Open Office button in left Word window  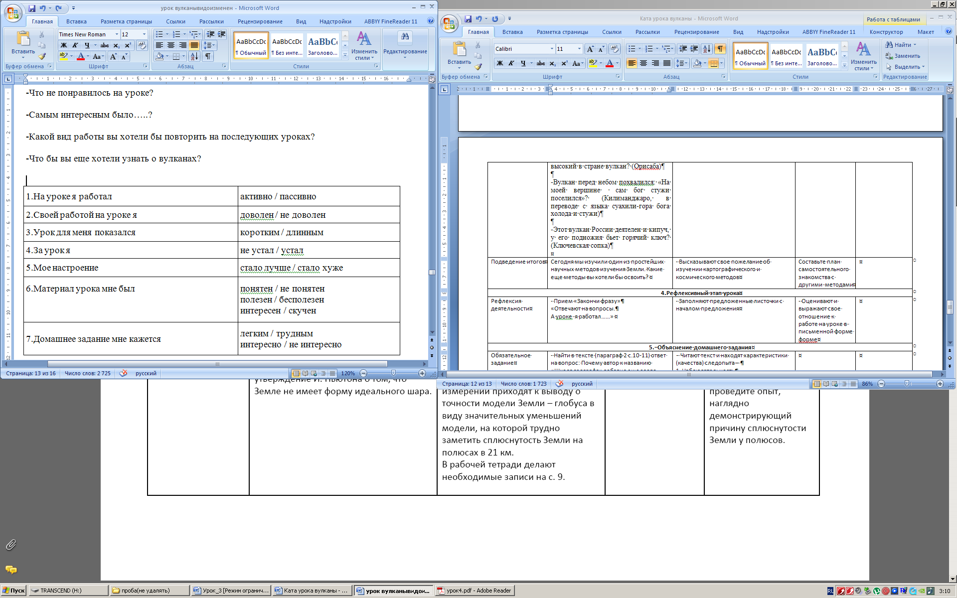pos(13,13)
